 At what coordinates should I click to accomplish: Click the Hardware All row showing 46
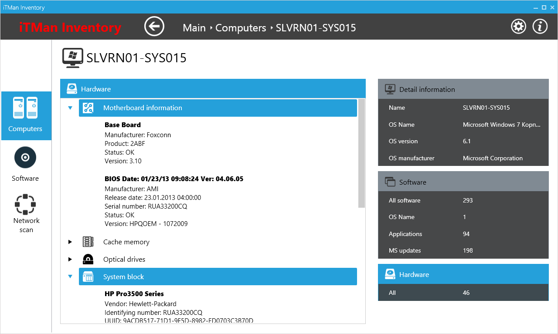click(x=463, y=293)
